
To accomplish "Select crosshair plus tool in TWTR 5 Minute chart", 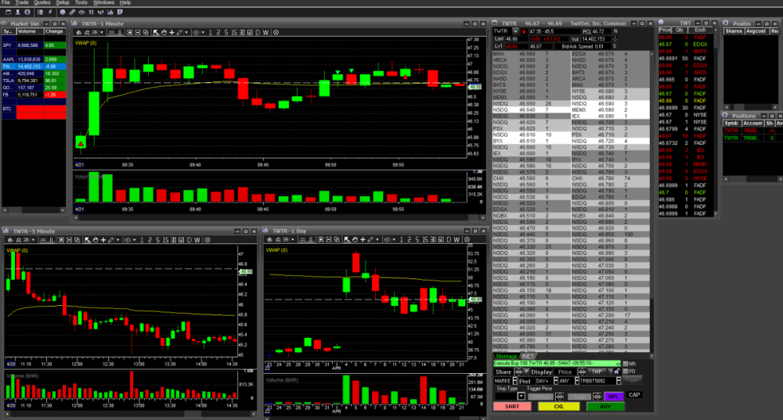I will tap(103, 240).
